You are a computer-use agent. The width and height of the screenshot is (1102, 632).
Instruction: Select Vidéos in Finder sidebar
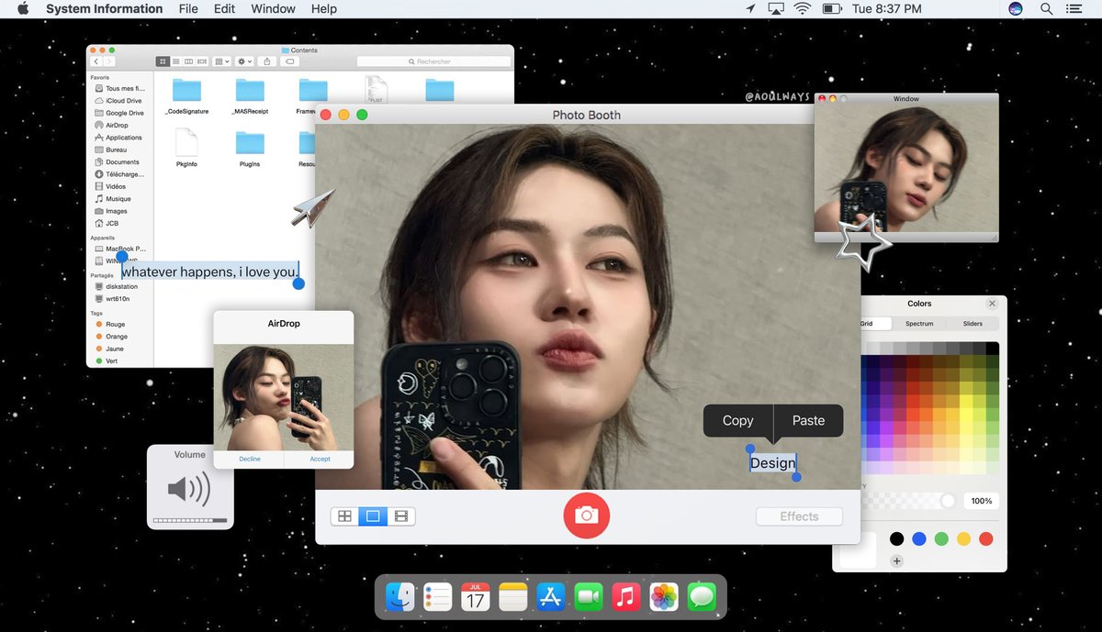tap(109, 186)
